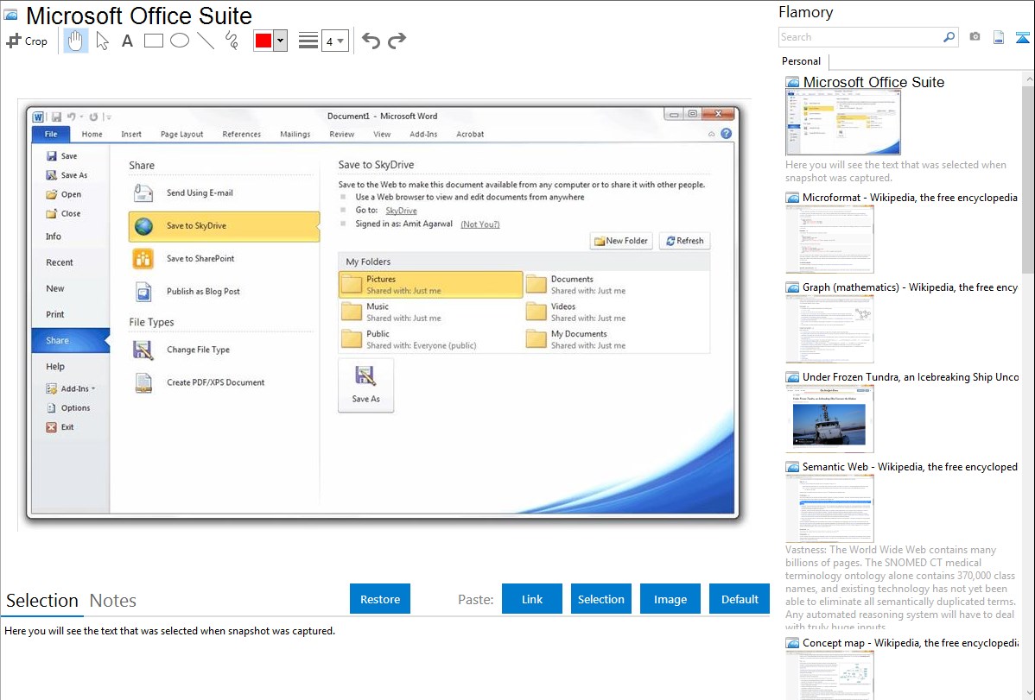Open the line width dropdown showing 4
1035x700 pixels.
click(x=335, y=41)
